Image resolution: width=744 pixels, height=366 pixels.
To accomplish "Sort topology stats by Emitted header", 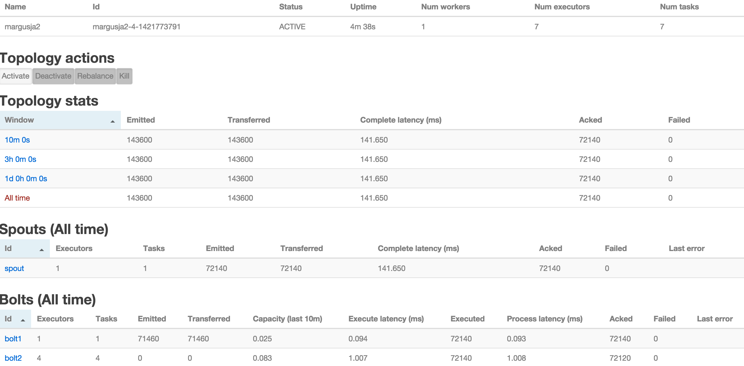I will pyautogui.click(x=141, y=120).
